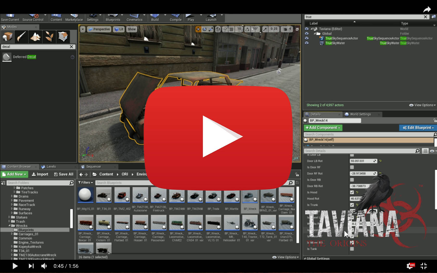The height and width of the screenshot is (273, 437).
Task: Mute the video with speaker icon
Action: point(44,266)
